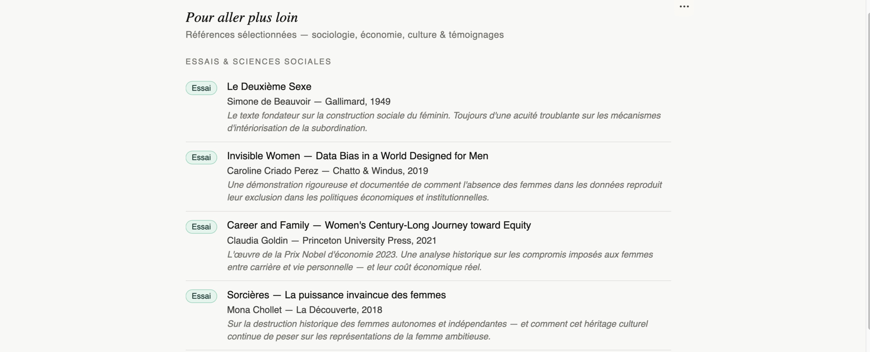This screenshot has width=870, height=352.
Task: Open the three-dot more options menu
Action: coord(684,6)
